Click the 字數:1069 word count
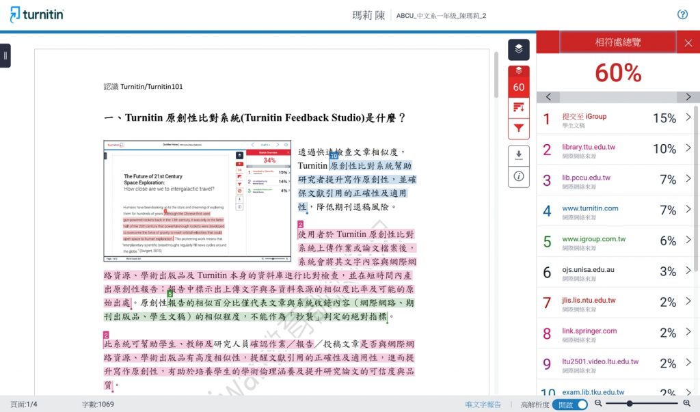Viewport: 700px width, 412px height. click(x=98, y=404)
